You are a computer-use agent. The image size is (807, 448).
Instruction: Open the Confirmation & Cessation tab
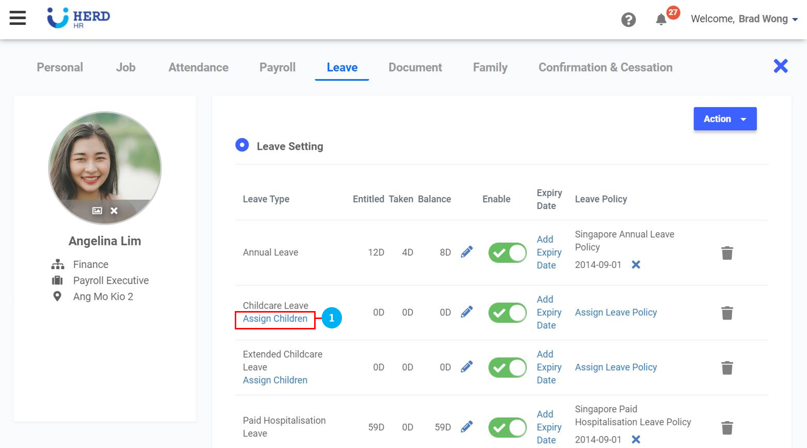coord(605,67)
